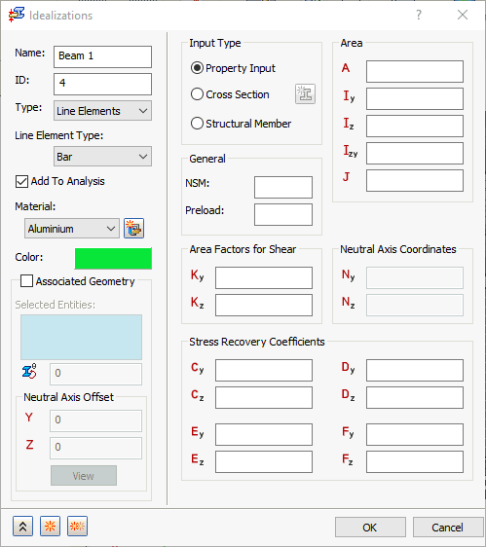Click the multiple stars create icon
Image resolution: width=486 pixels, height=547 pixels.
77,526
